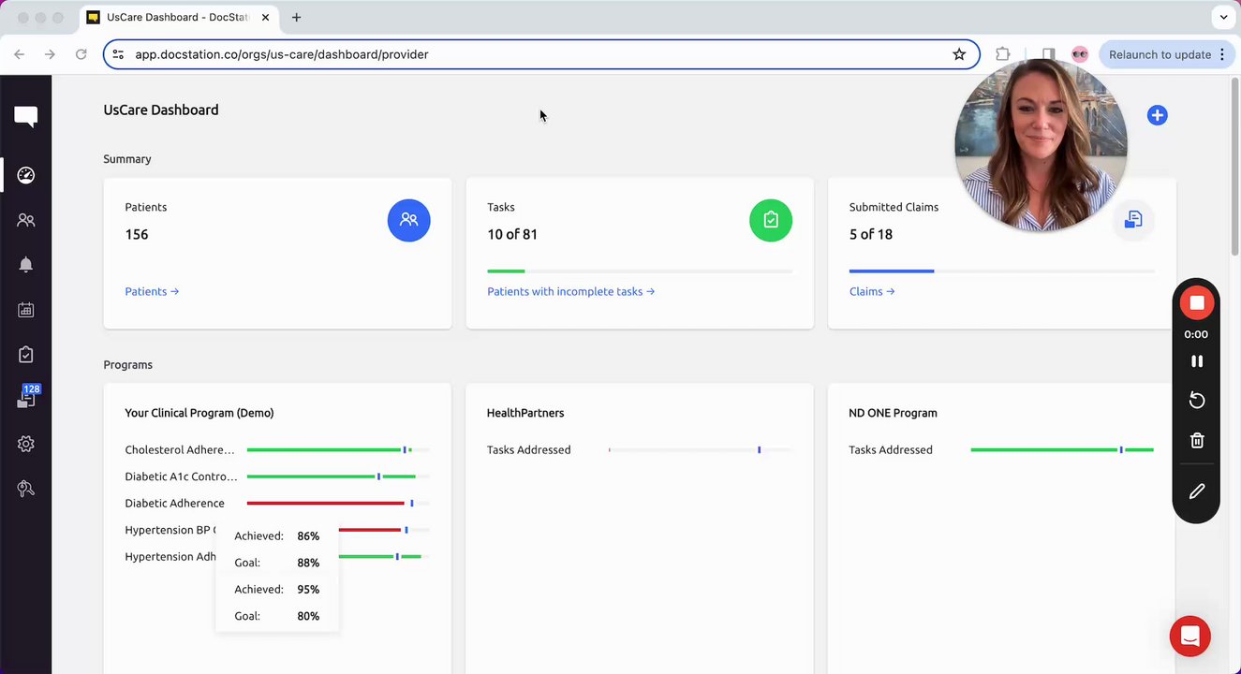Open the calendar sidebar icon

26,310
